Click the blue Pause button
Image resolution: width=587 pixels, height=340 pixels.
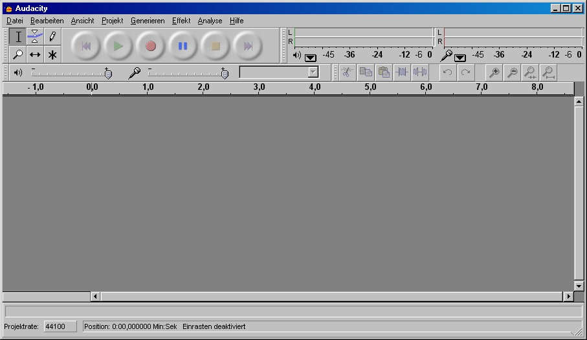tap(183, 46)
